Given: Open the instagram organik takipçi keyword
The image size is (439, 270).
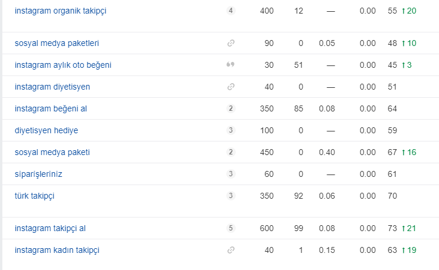Looking at the screenshot, I should [60, 11].
